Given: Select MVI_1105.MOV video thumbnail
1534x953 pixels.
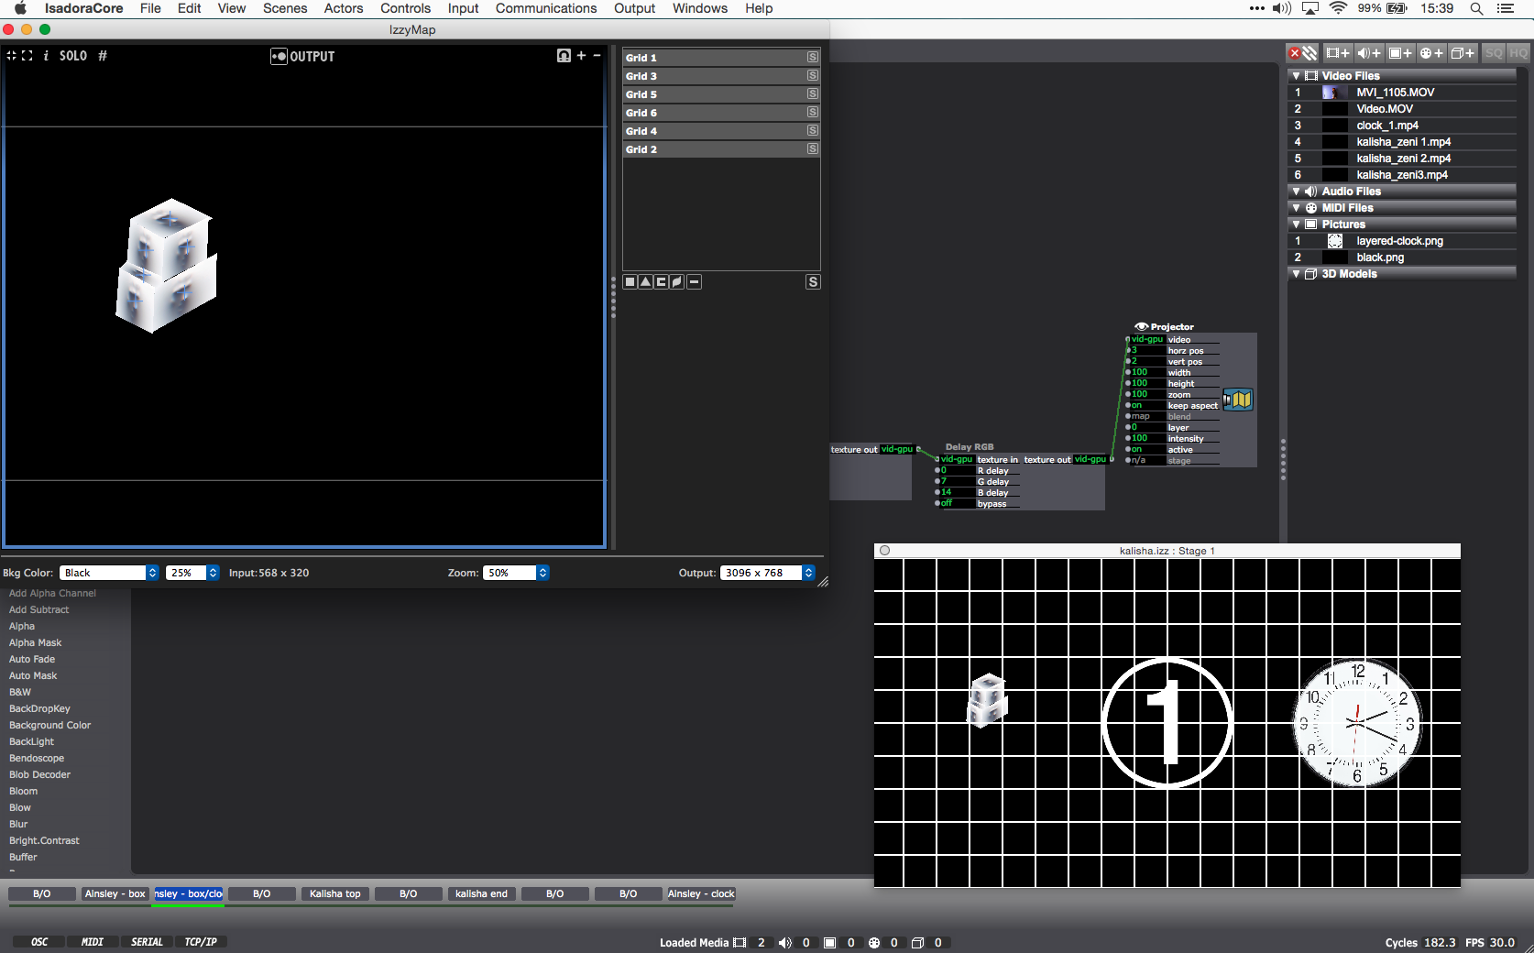Looking at the screenshot, I should [x=1334, y=93].
